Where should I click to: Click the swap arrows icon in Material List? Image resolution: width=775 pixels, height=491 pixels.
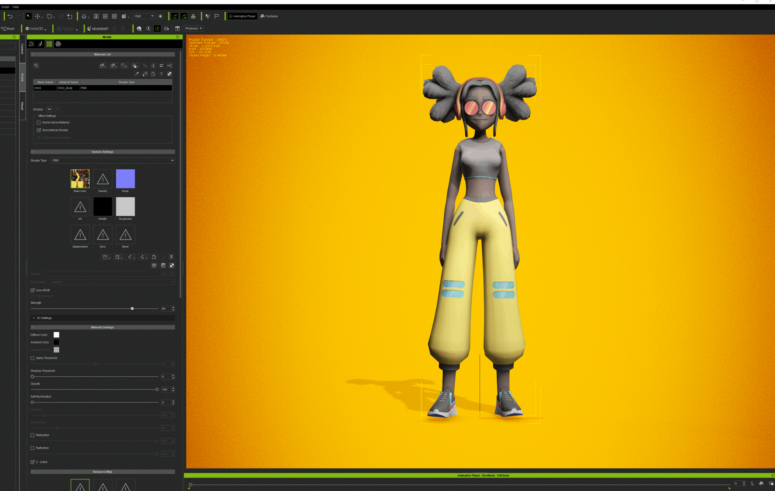coord(161,65)
